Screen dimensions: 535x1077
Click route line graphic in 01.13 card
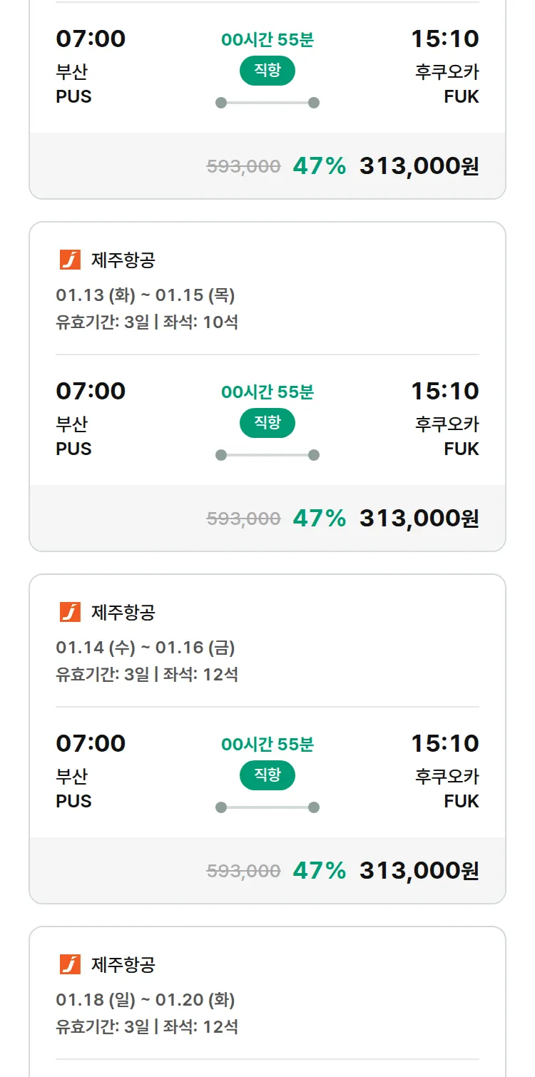(267, 455)
